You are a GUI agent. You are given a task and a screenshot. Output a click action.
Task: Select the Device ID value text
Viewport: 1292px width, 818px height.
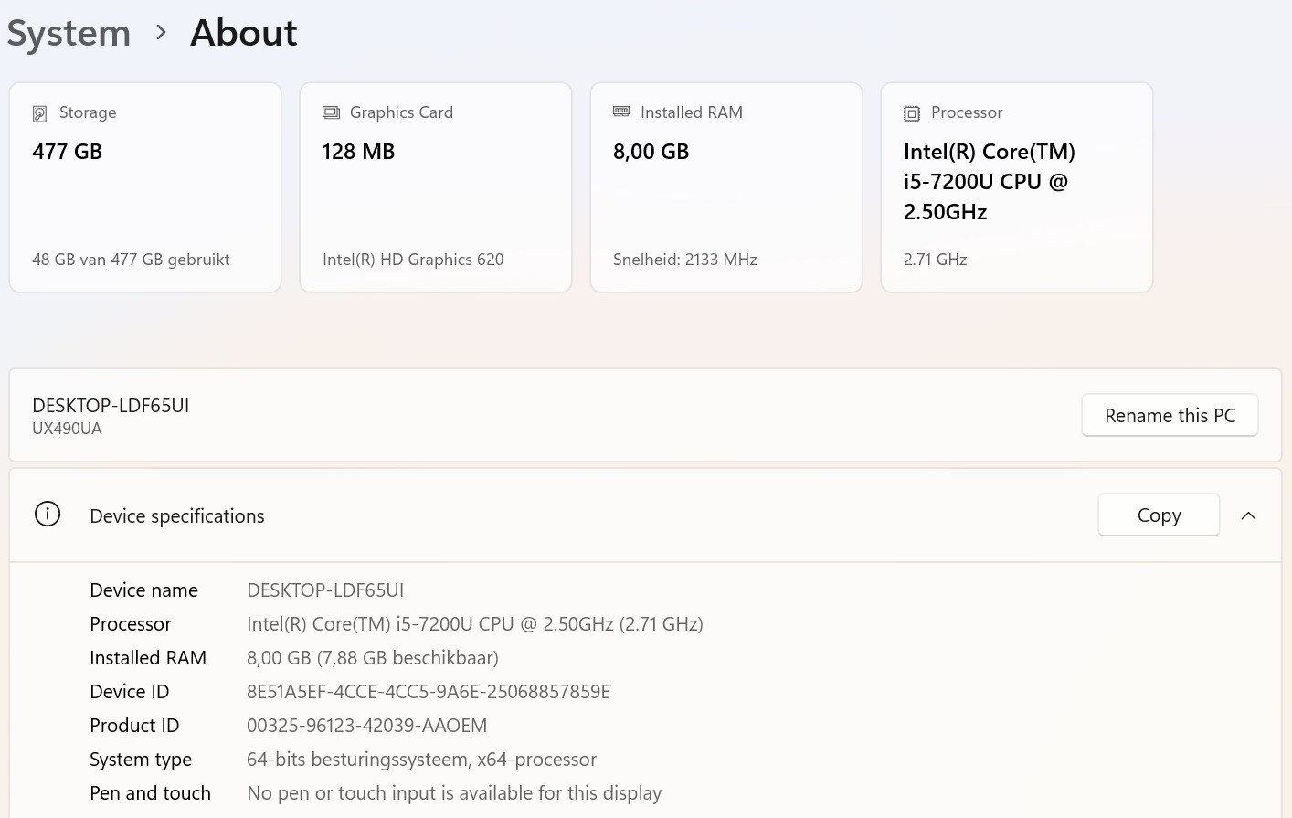point(429,692)
